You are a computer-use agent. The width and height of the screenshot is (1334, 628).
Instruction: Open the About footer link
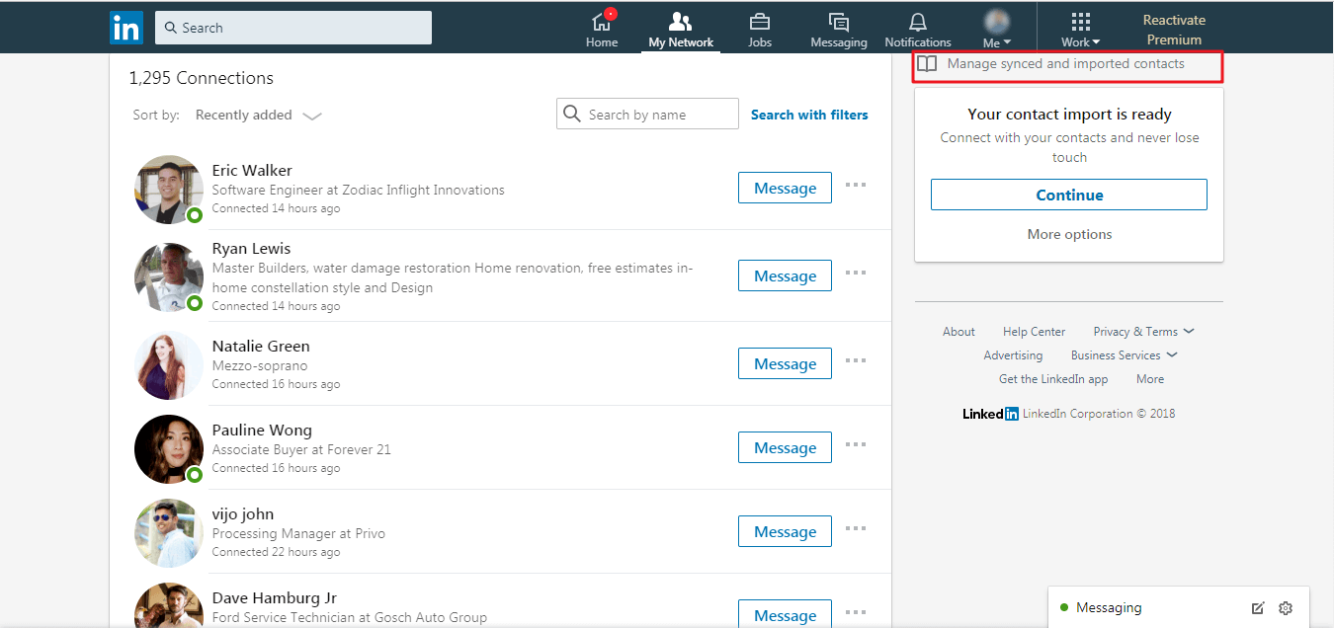click(x=959, y=332)
